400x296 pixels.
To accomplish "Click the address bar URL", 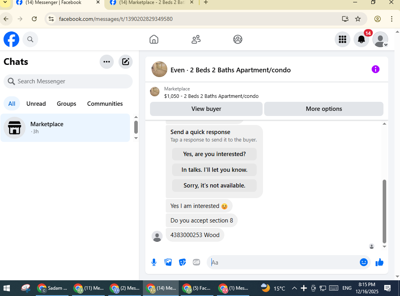I will tap(116, 19).
